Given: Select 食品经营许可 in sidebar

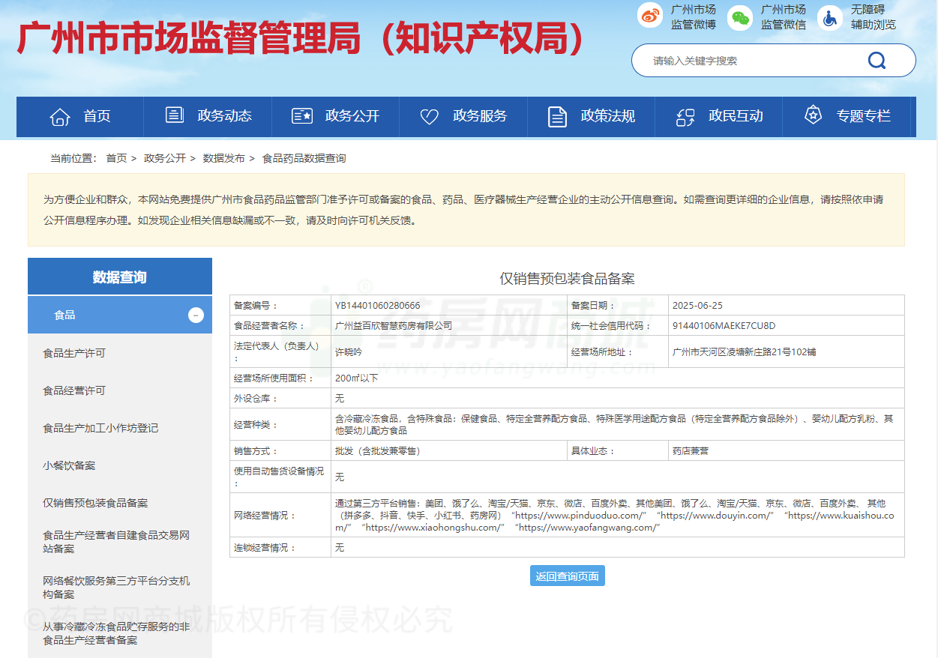Looking at the screenshot, I should 74,390.
